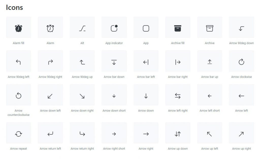This screenshot has height=159, width=260.
Task: Click the outlined Alarm icon
Action: [50, 28]
